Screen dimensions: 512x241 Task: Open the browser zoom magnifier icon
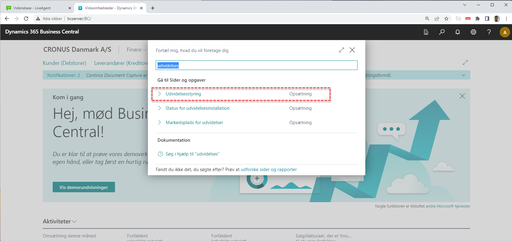point(427,19)
